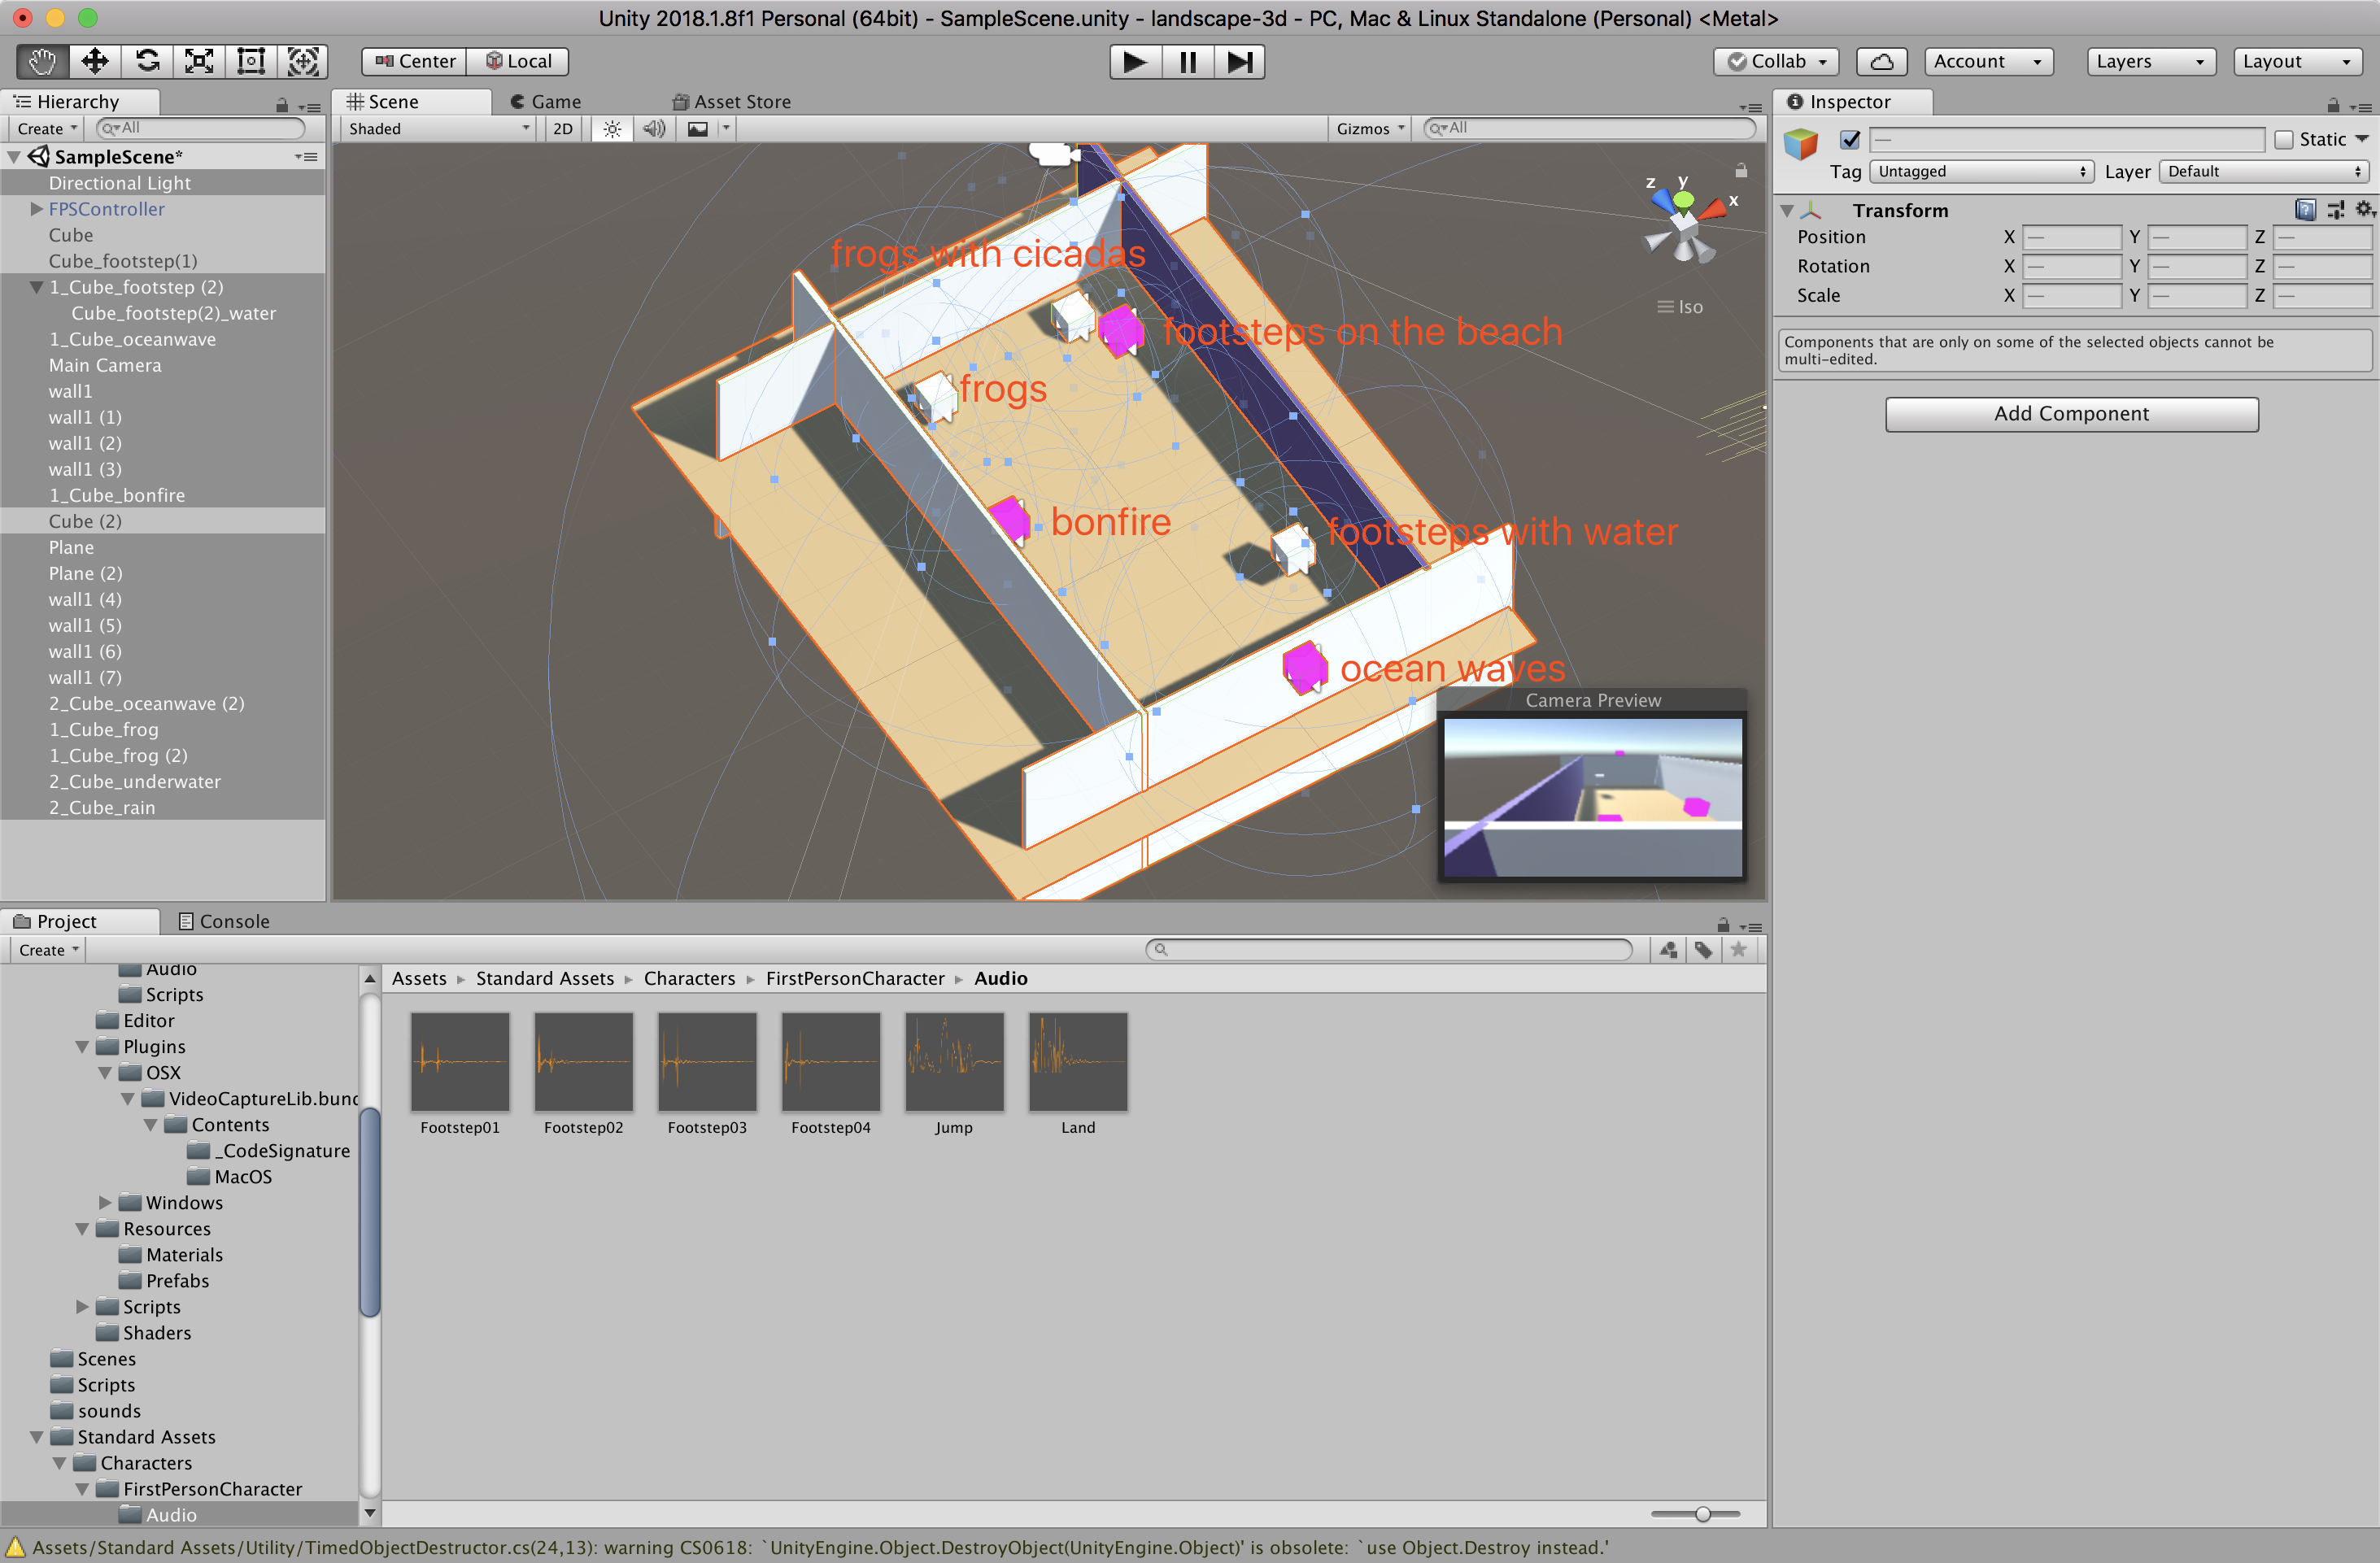Select the Jump audio clip
The width and height of the screenshot is (2380, 1563).
point(954,1074)
